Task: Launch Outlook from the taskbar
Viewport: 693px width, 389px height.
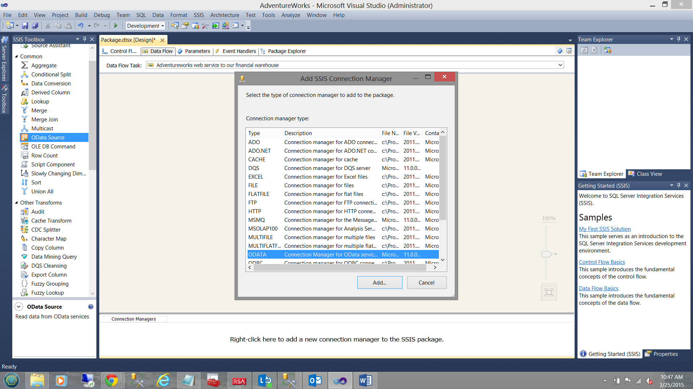Action: click(x=315, y=380)
